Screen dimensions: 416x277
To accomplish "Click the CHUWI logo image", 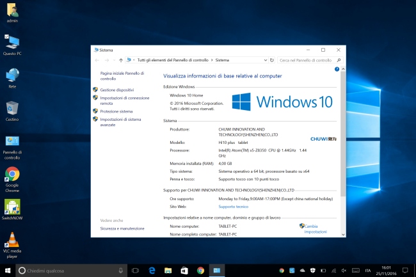I will tap(323, 139).
